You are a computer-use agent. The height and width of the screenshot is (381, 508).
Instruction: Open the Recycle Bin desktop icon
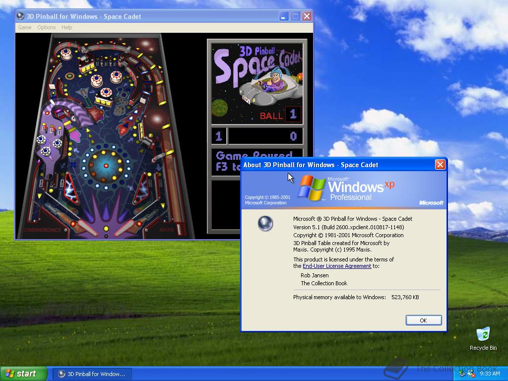483,339
